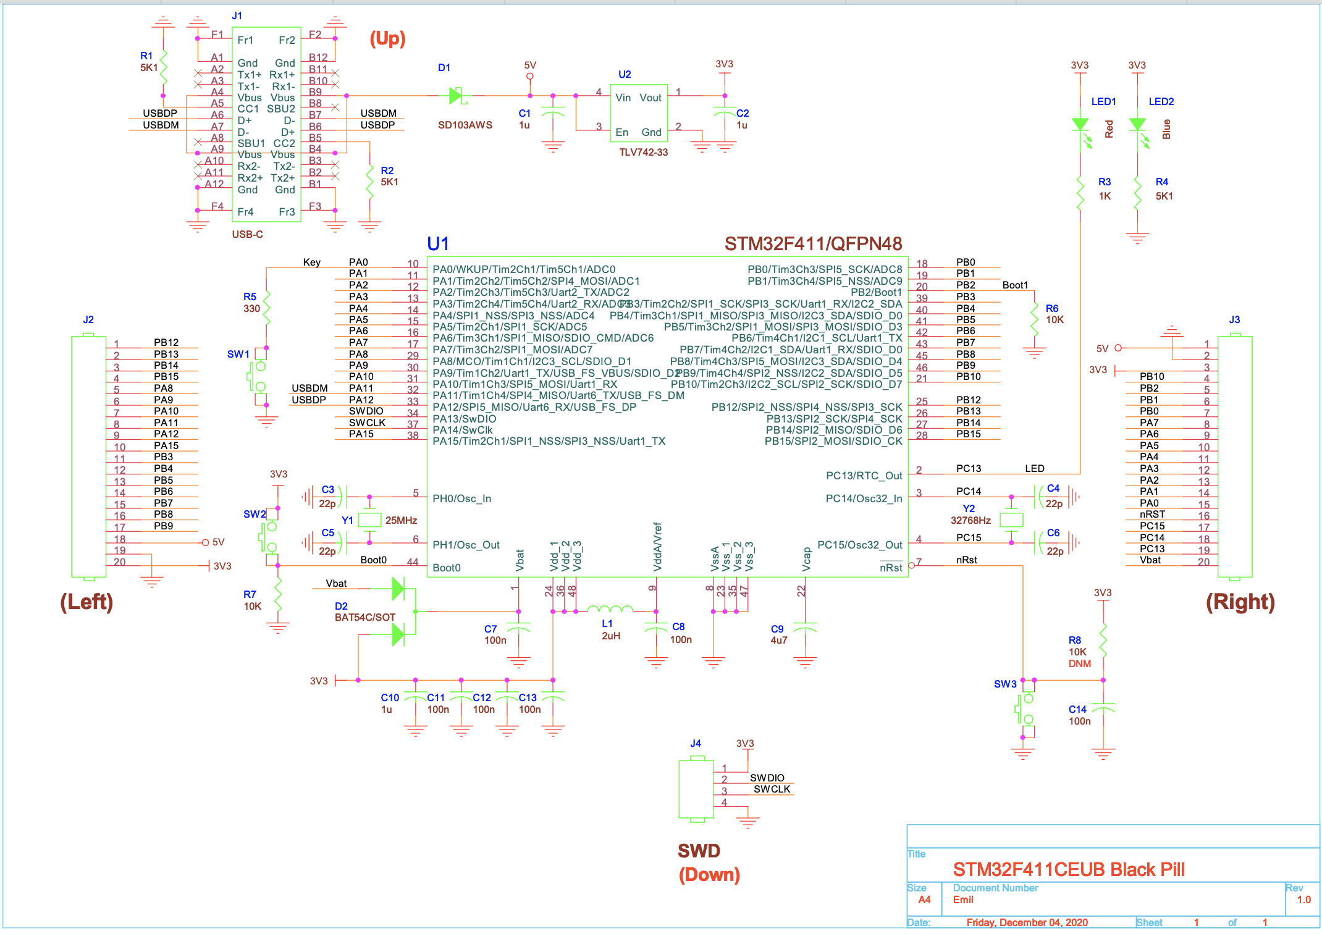The image size is (1322, 934).
Task: Click the D1 SD103AWS diode symbol
Action: pos(457,96)
